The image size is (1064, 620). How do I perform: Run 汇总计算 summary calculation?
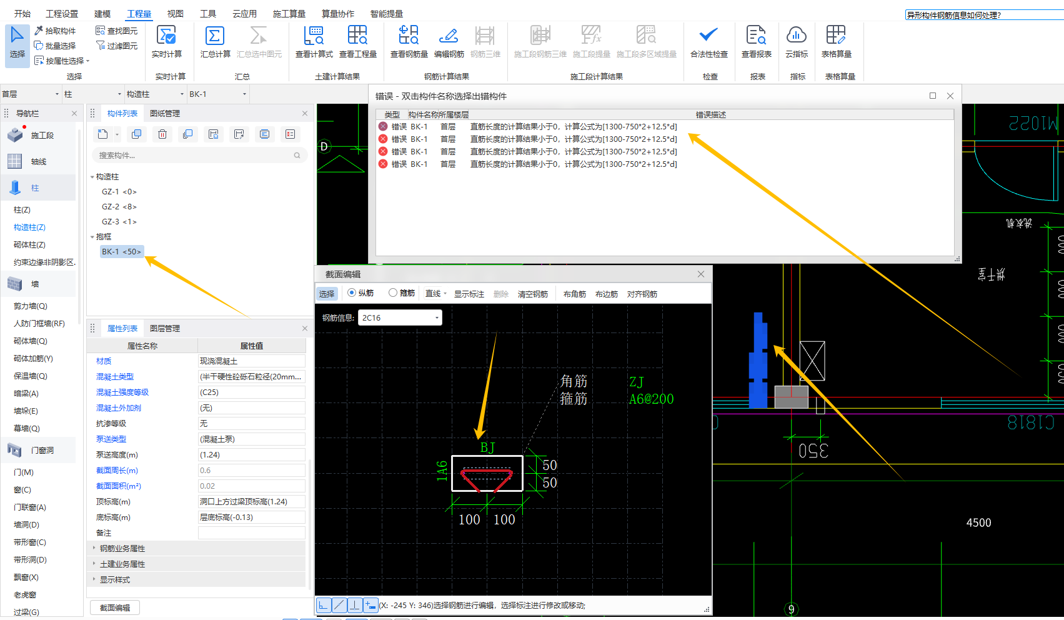(215, 42)
